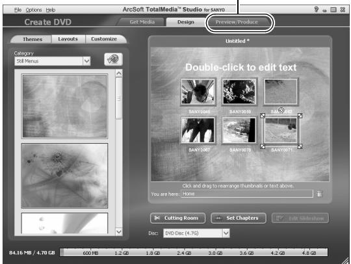Open the Preview/Produce tab
Viewport: 351px width, 264px height.
click(237, 22)
